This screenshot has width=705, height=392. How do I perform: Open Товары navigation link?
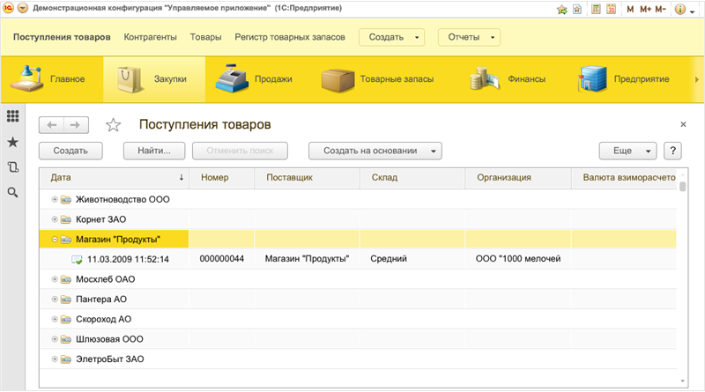pyautogui.click(x=205, y=37)
